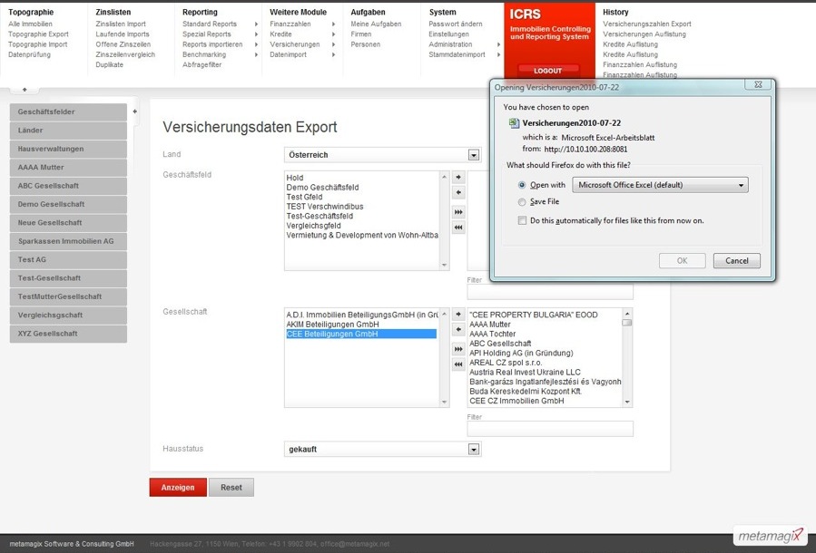Open Passwort ändern menu item
Viewport: 816px width, 553px height.
[456, 24]
